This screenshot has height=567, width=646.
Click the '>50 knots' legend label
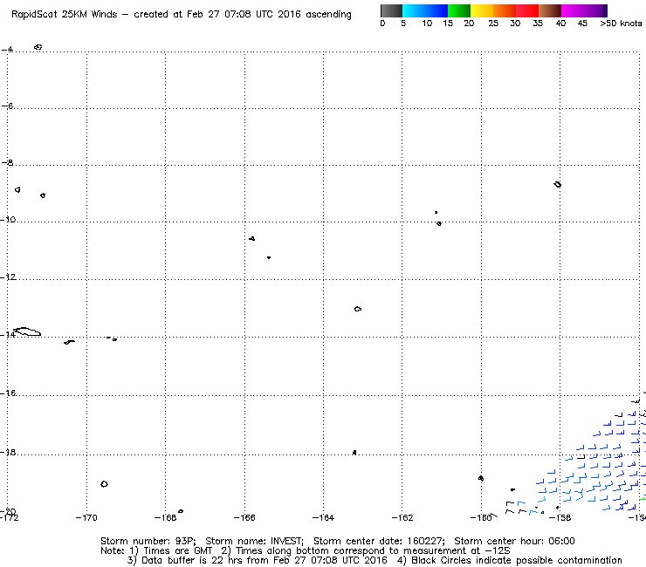621,24
